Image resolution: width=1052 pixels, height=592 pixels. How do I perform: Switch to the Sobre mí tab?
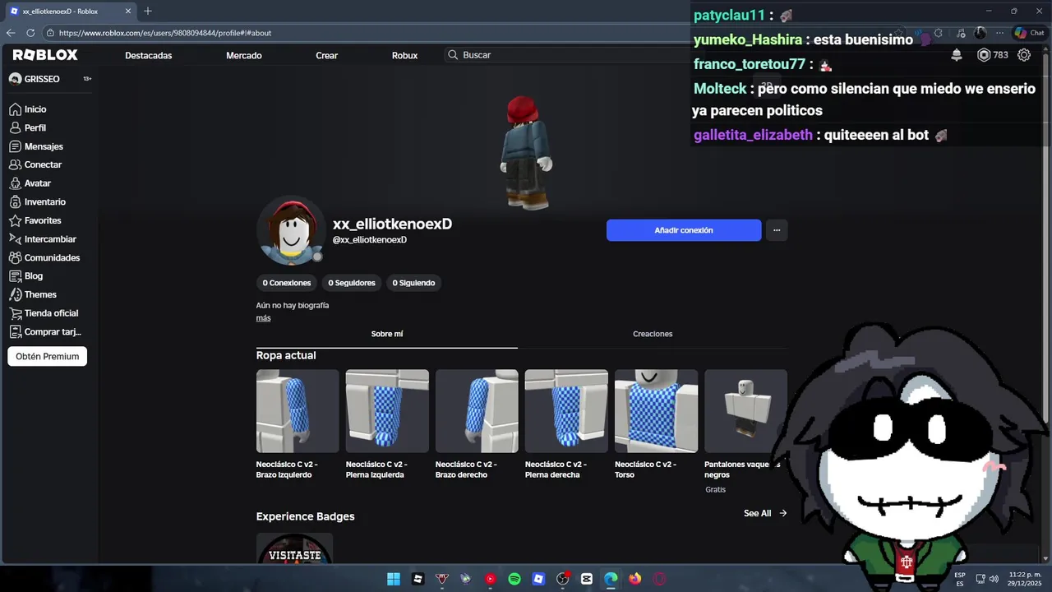tap(387, 334)
